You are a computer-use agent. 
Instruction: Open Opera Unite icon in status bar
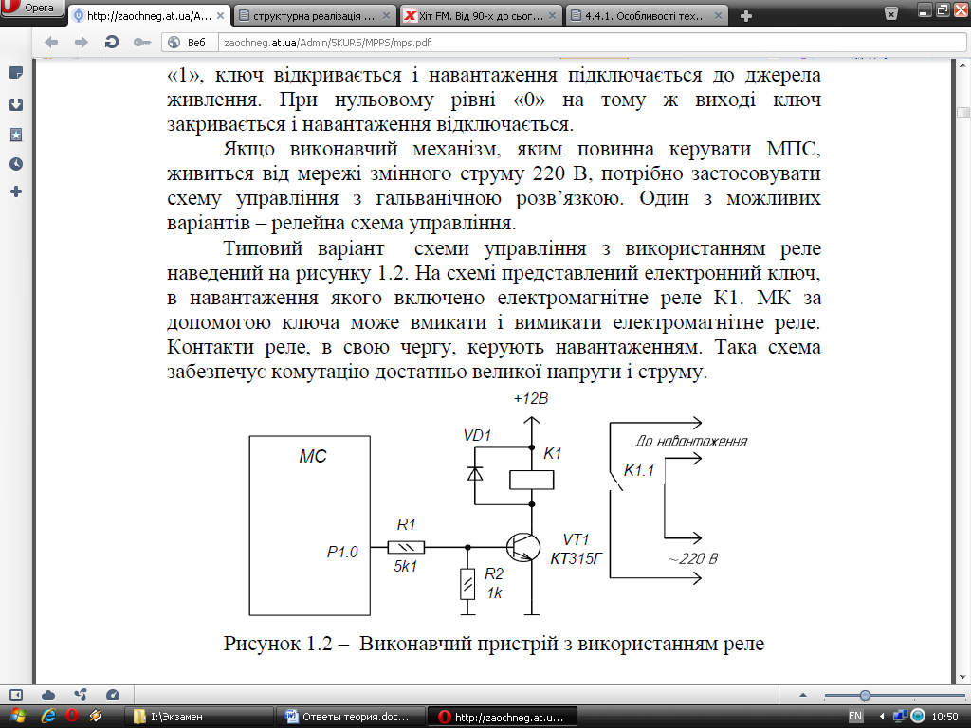click(81, 695)
